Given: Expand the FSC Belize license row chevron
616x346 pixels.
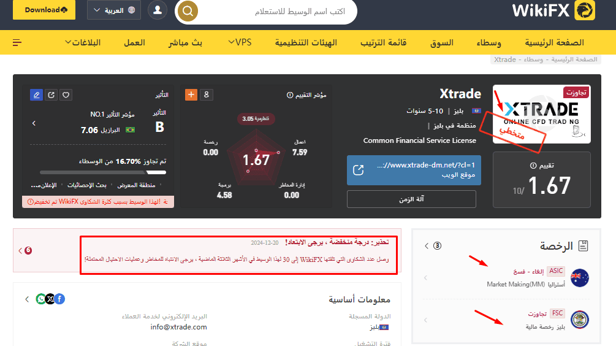Looking at the screenshot, I should coord(426,320).
